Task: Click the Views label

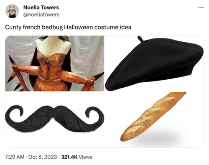Action: pyautogui.click(x=85, y=157)
